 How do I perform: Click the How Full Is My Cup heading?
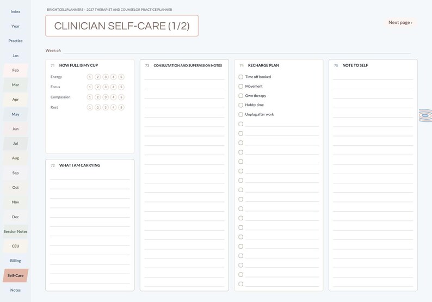(x=78, y=65)
